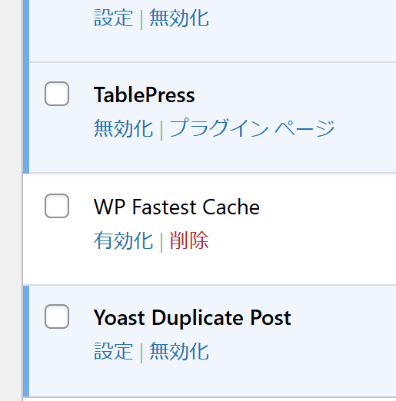This screenshot has width=396, height=401.
Task: Deactivate TablePress via its 無効化 link
Action: point(123,128)
